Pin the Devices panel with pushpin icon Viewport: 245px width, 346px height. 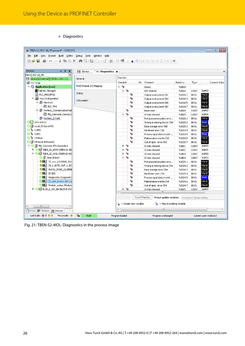65,71
